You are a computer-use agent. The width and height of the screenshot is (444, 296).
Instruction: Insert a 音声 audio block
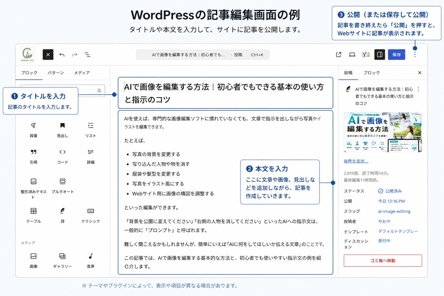coord(91,260)
